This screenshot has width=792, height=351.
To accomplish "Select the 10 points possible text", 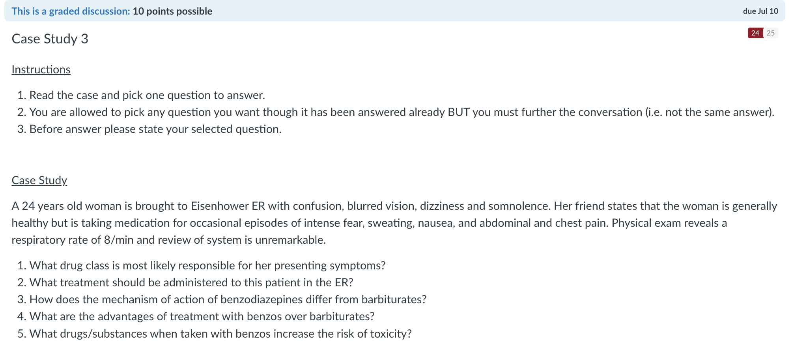I will coord(172,11).
